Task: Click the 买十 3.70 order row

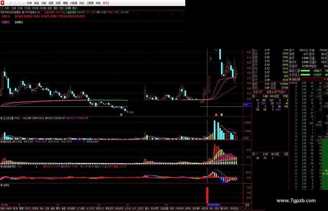Action: (x=270, y=80)
